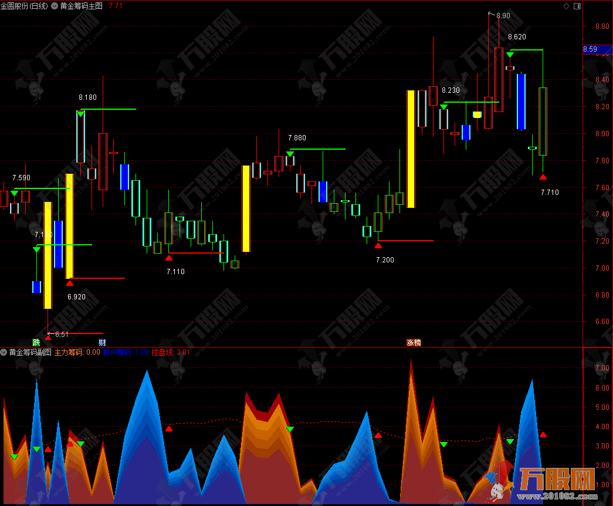Click the 7.710 price label
The image size is (613, 506).
[x=550, y=192]
